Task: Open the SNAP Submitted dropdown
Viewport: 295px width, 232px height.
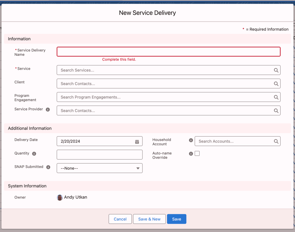Action: click(x=99, y=168)
